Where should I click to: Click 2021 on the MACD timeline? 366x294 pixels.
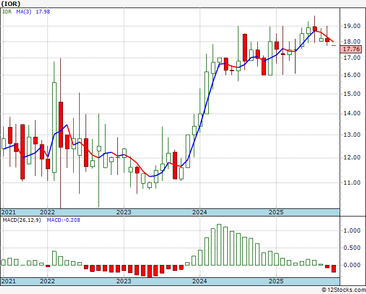point(9,281)
